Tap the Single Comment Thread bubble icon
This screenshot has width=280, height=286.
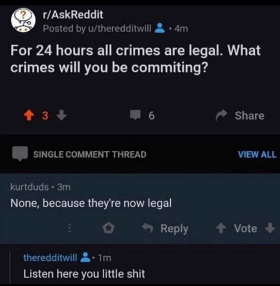[x=20, y=154]
